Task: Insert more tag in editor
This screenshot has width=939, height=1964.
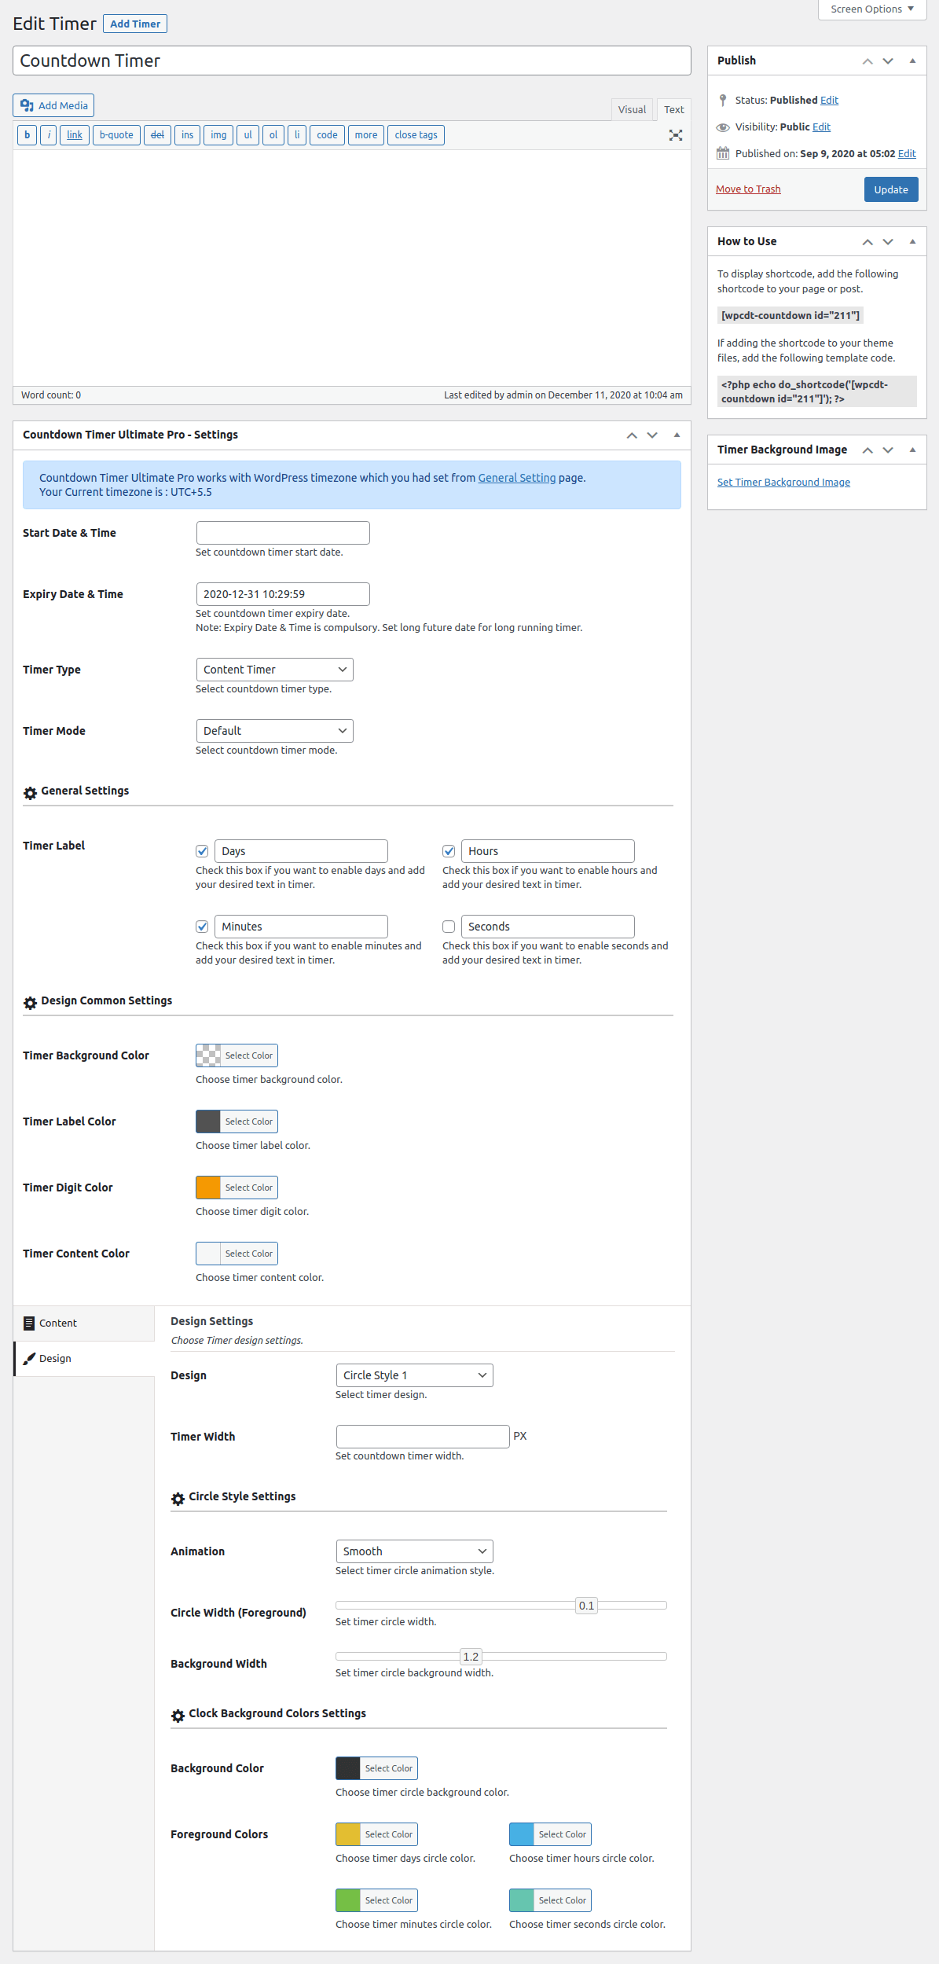Action: click(x=366, y=135)
